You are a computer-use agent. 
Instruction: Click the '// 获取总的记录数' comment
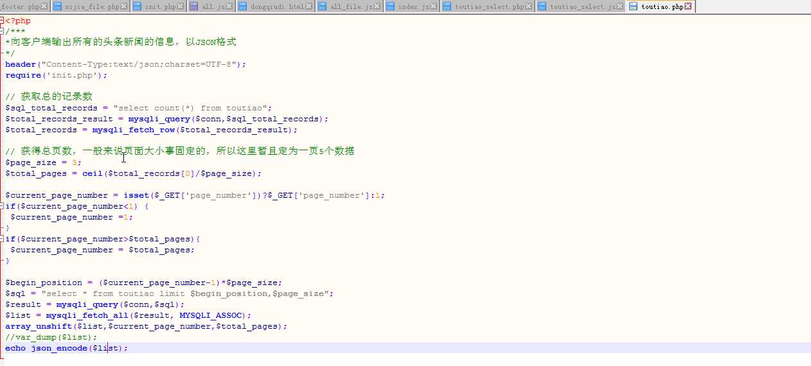(x=49, y=97)
